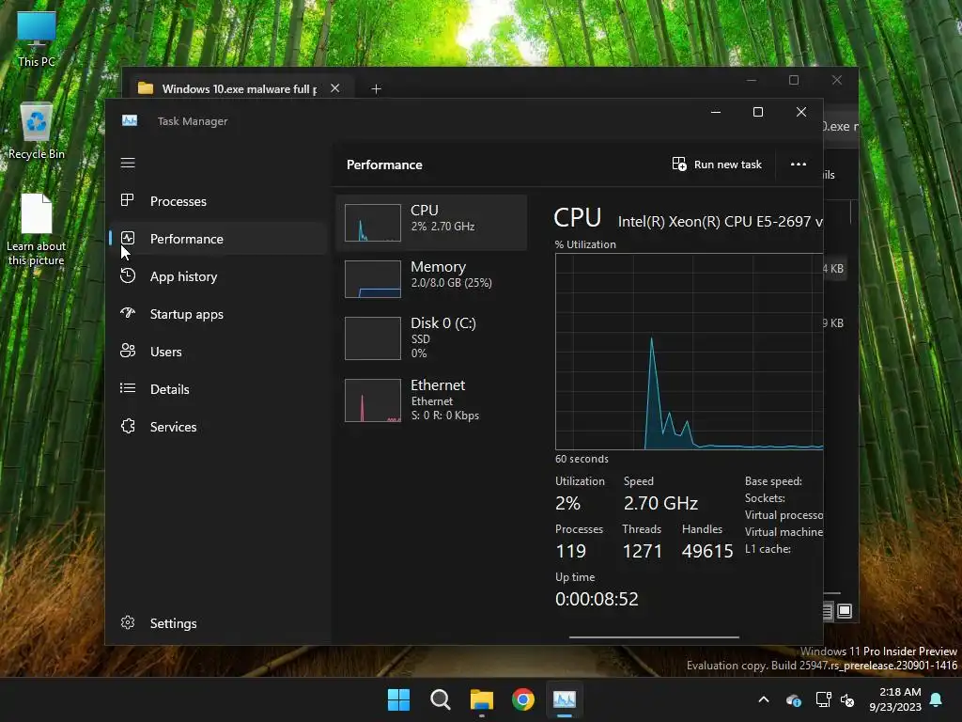Viewport: 962px width, 722px height.
Task: Open Startup apps gauge icon
Action: 128,313
